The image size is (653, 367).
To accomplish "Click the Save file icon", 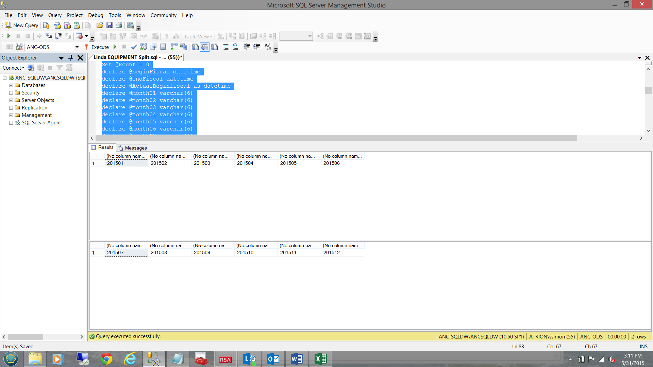I will tap(110, 25).
